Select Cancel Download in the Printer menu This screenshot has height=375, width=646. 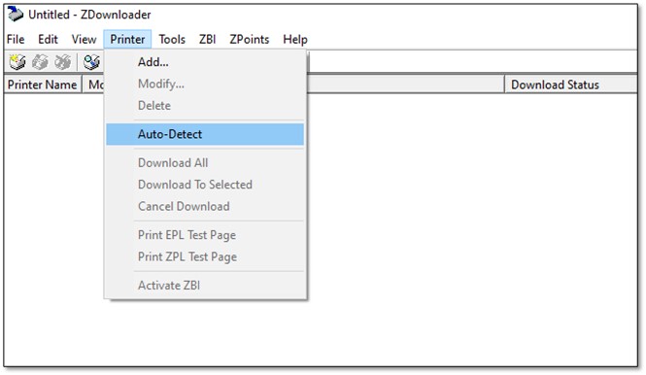point(205,207)
